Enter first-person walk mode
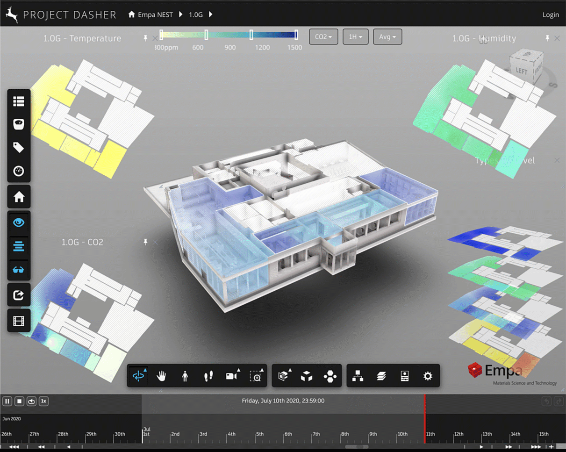Screen dimensions: 566x452 click(x=185, y=376)
